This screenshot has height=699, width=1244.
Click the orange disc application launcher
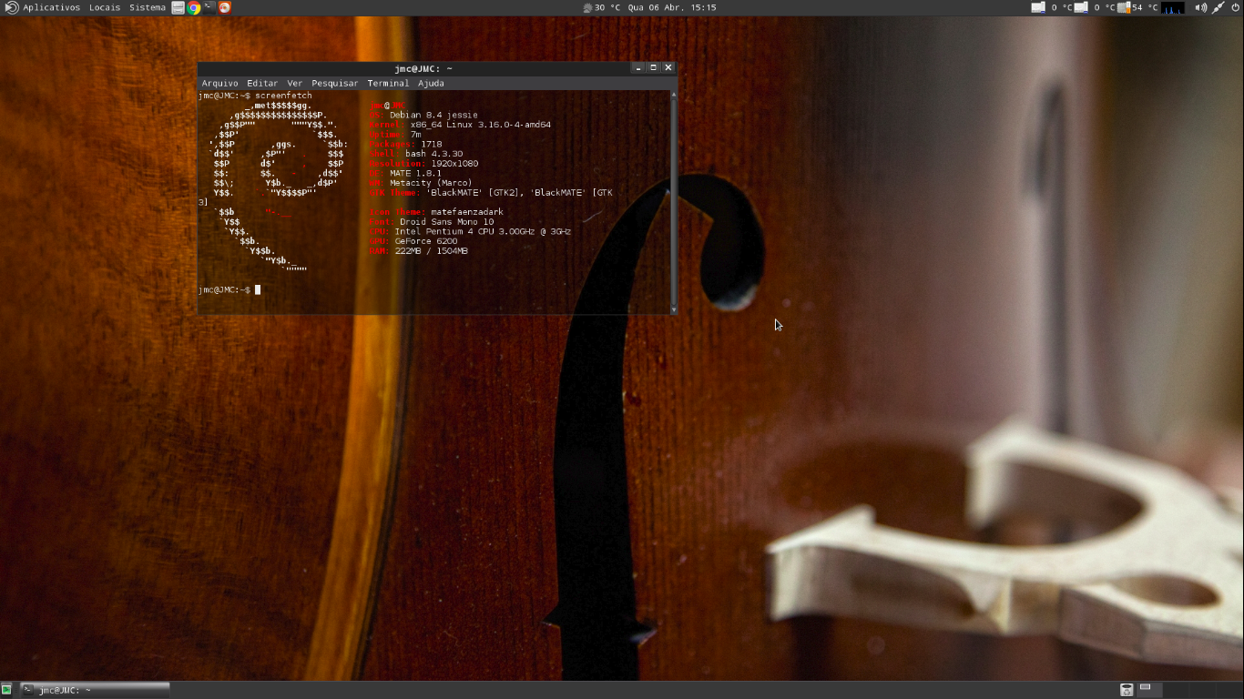click(225, 7)
